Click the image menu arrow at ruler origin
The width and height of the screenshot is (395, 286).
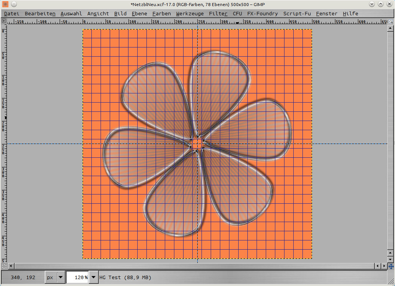pyautogui.click(x=4, y=21)
